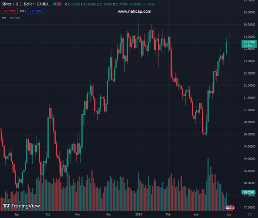Click the latest green candle near 23.77
The image size is (258, 218).
pyautogui.click(x=226, y=47)
